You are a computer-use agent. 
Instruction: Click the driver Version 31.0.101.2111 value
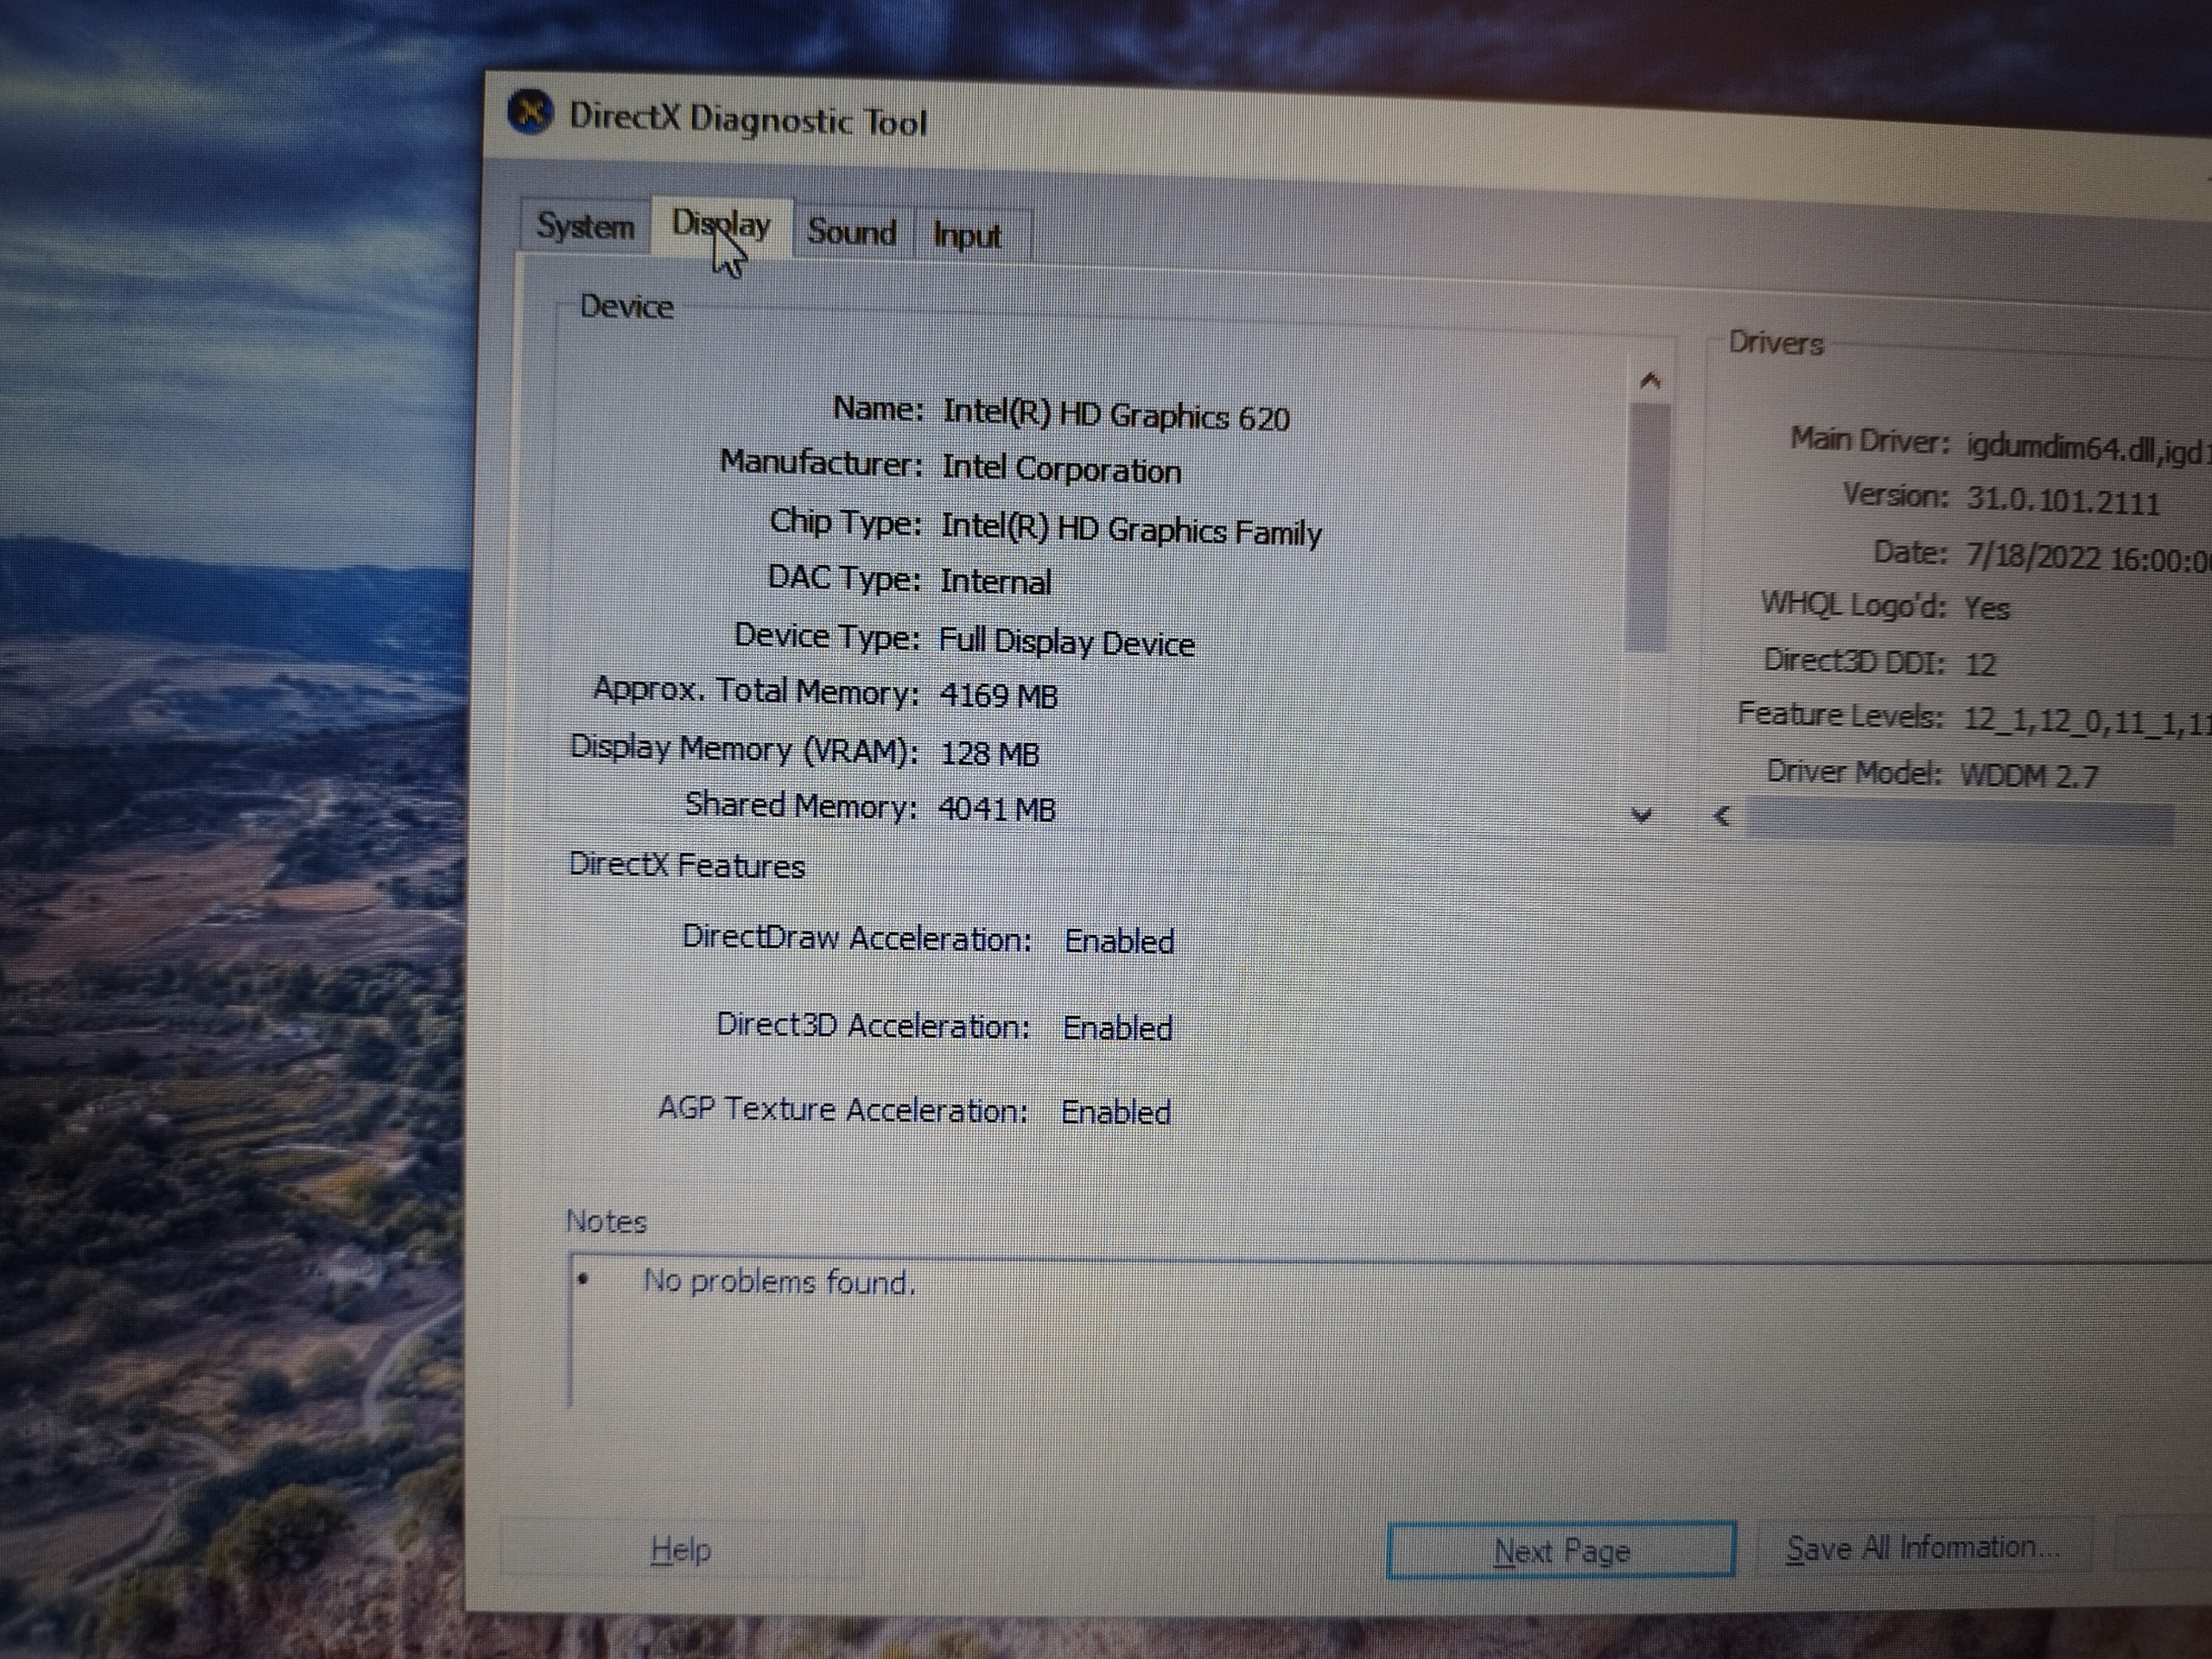point(2062,500)
